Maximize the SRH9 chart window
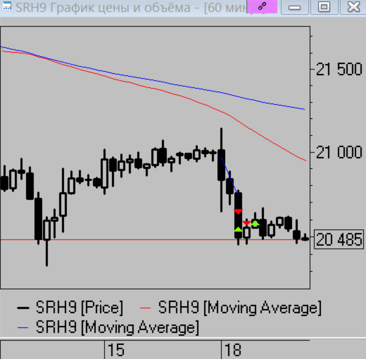This screenshot has height=359, width=366. coord(324,7)
